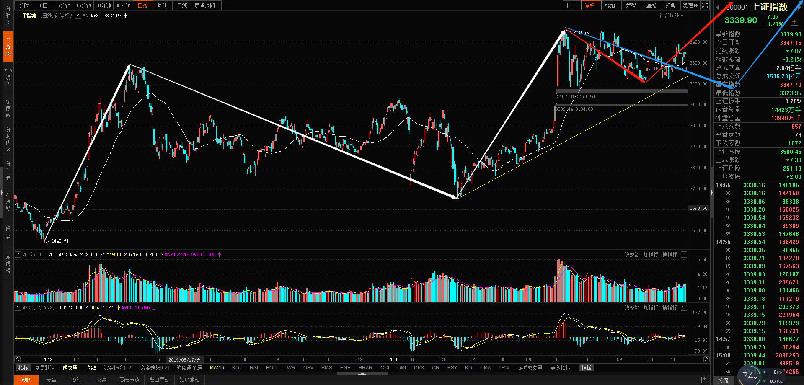The width and height of the screenshot is (804, 385).
Task: Open help for MACD indicator question mark
Action: pos(18,307)
